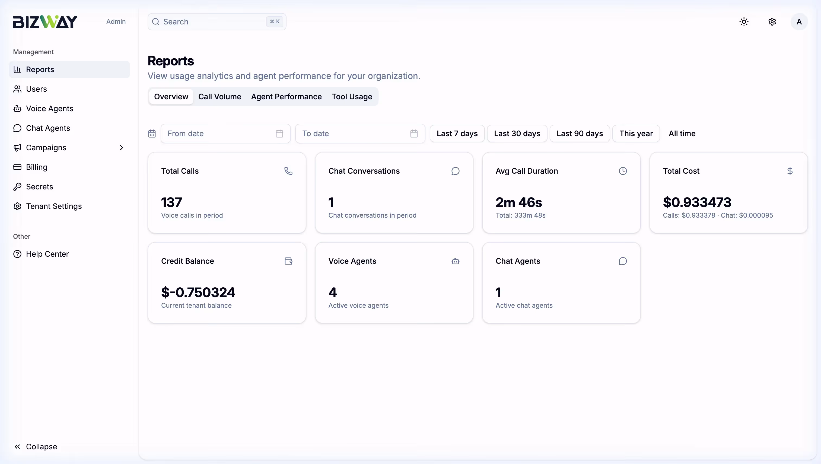This screenshot has height=464, width=821.
Task: Focus the Search input field
Action: pos(217,22)
